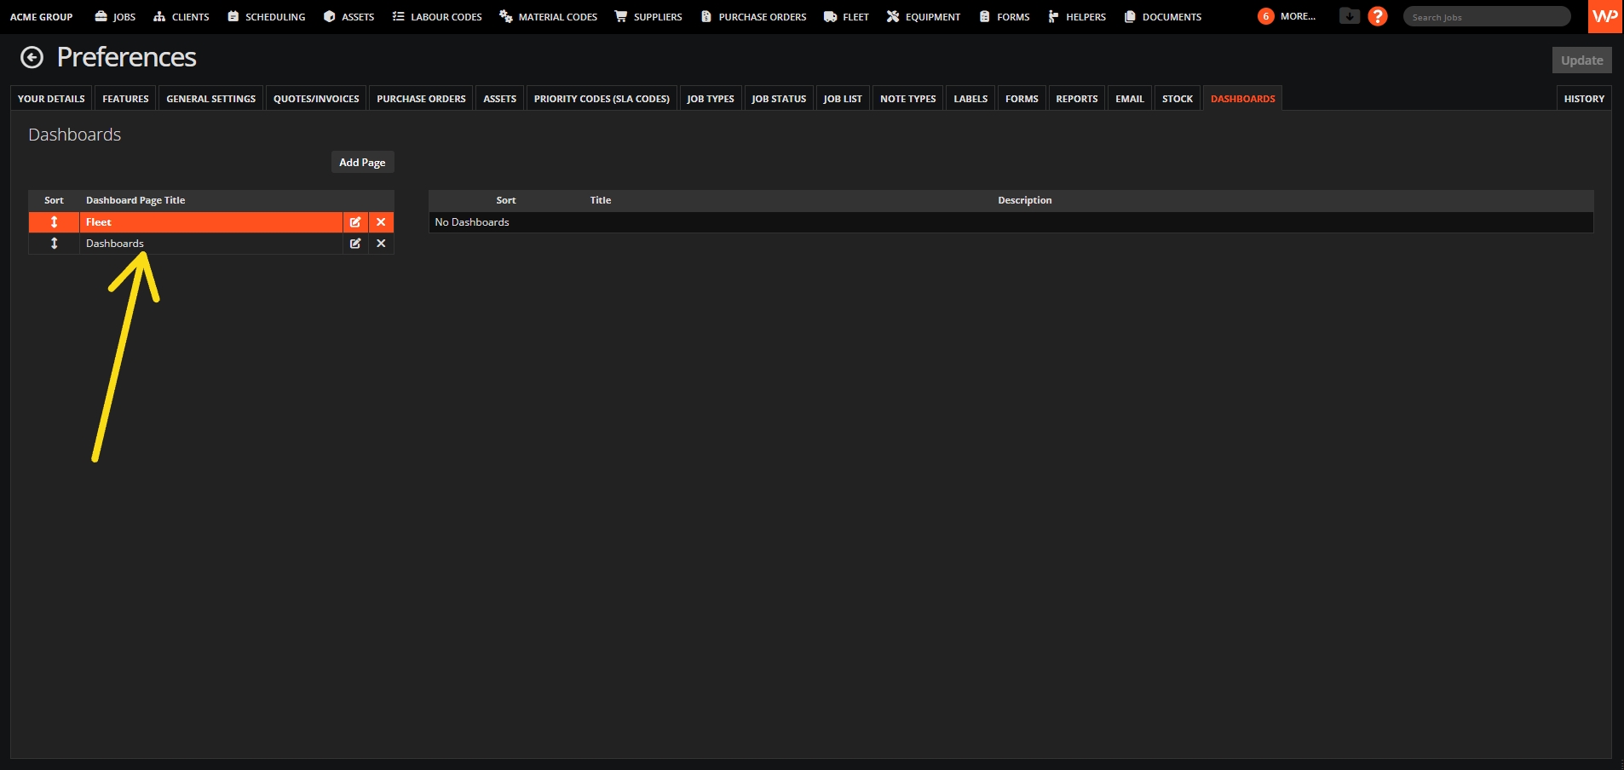Switch to Reports tab
This screenshot has width=1624, height=770.
pos(1077,99)
